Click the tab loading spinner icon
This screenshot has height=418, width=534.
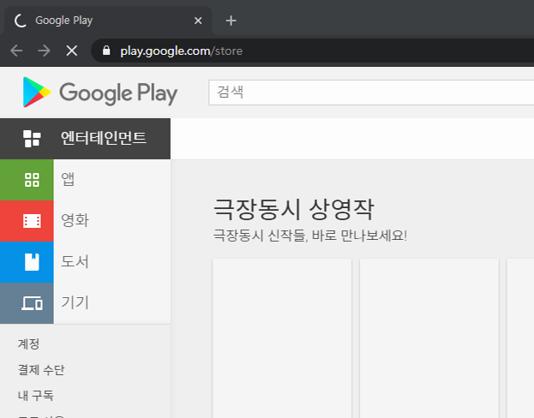(21, 21)
